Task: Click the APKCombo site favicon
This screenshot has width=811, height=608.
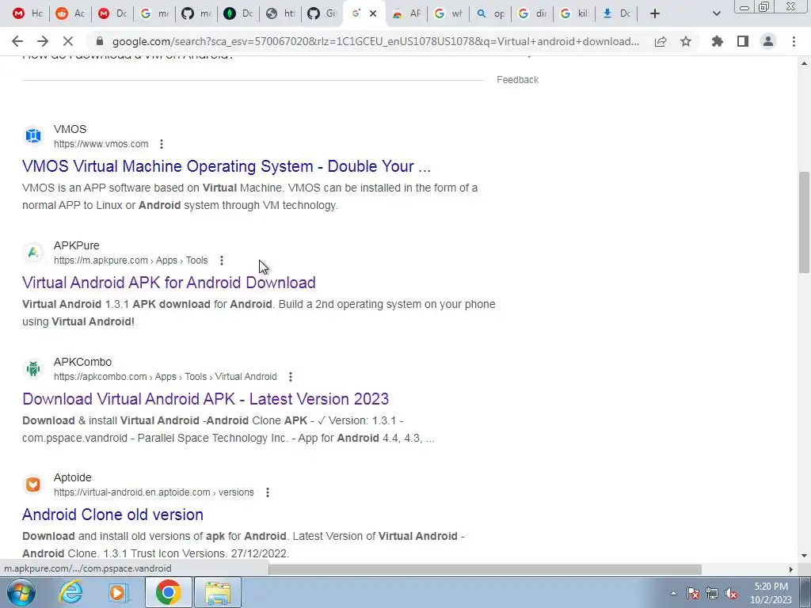Action: point(33,369)
